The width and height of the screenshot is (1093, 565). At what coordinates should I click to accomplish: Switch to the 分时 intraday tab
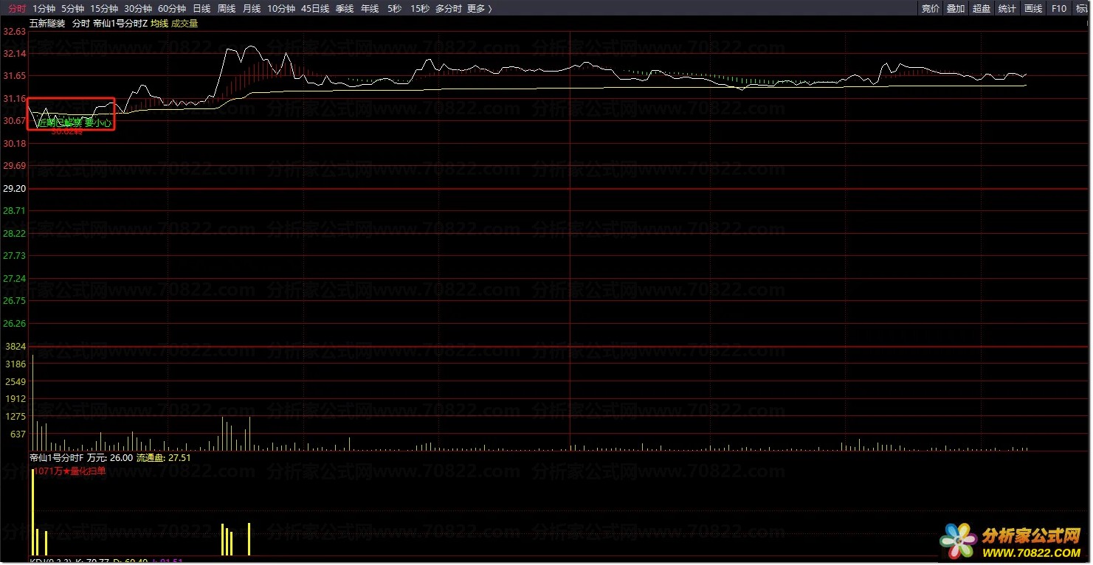(17, 9)
